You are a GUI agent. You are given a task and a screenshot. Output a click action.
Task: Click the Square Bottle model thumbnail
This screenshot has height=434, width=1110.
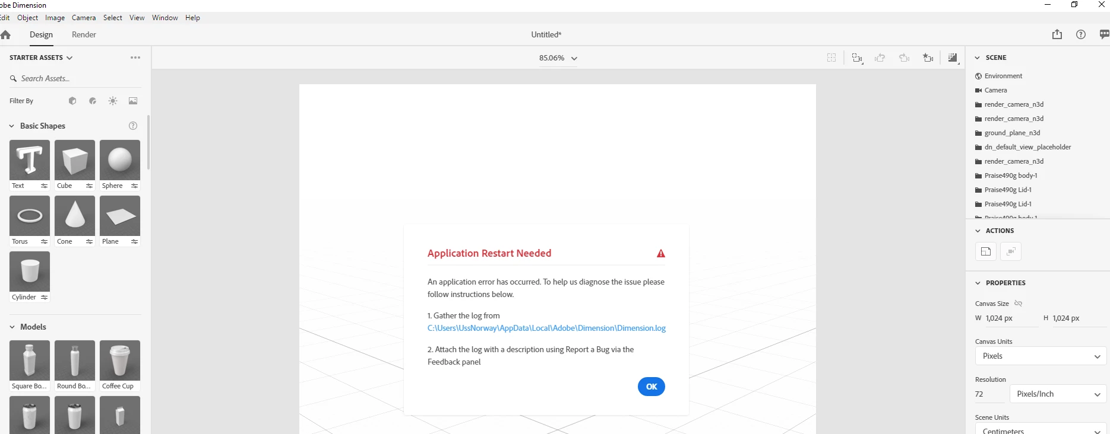point(30,360)
